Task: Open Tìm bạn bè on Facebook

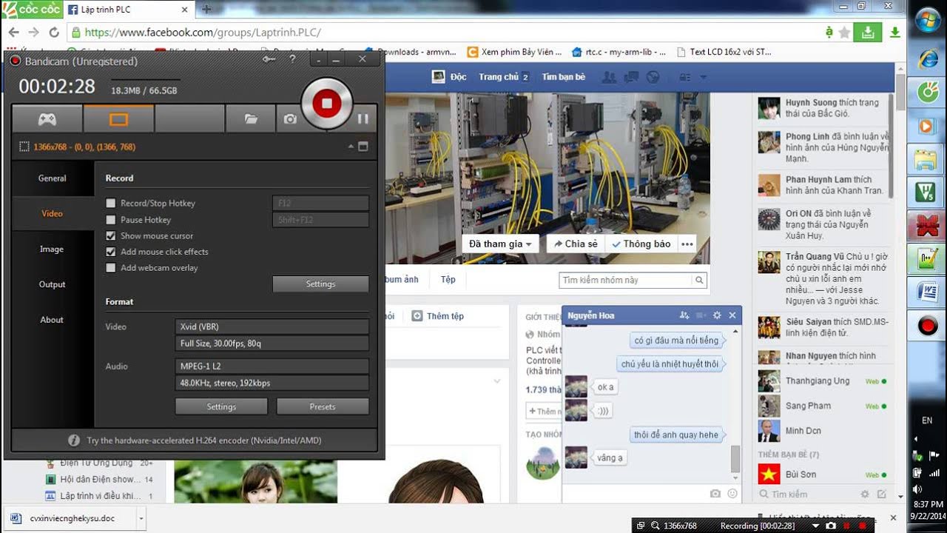Action: tap(564, 77)
